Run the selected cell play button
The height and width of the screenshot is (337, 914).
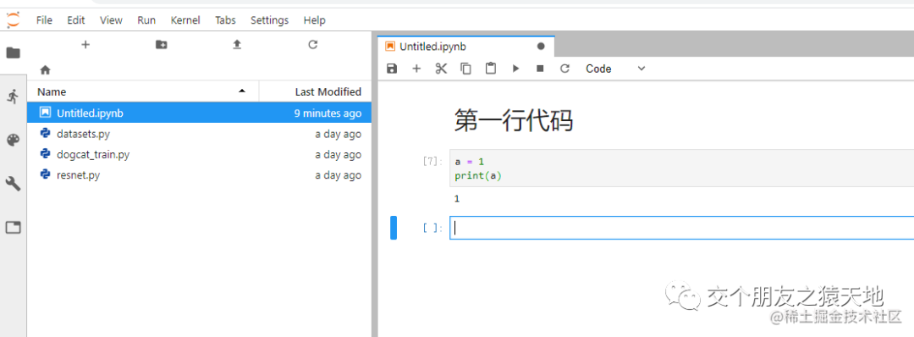[515, 69]
